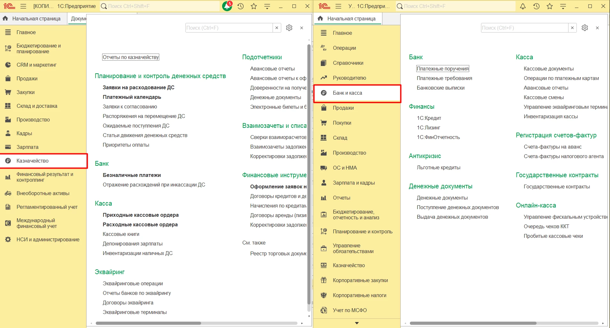The height and width of the screenshot is (328, 610).
Task: Focus global search field in right window
Action: pyautogui.click(x=456, y=6)
